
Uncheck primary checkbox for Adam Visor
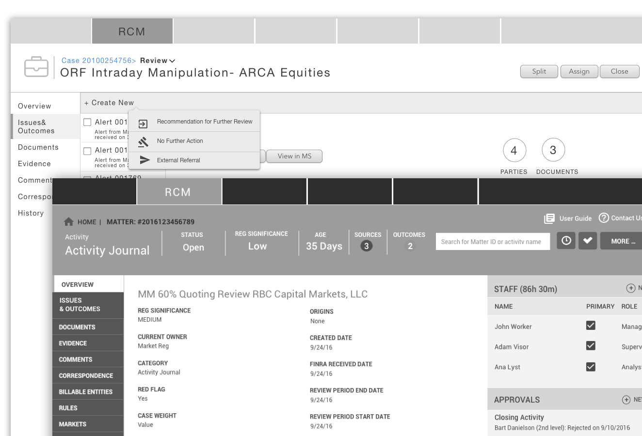point(591,346)
